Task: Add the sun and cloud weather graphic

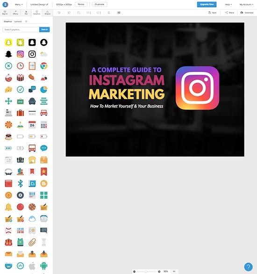Action: tap(44, 54)
